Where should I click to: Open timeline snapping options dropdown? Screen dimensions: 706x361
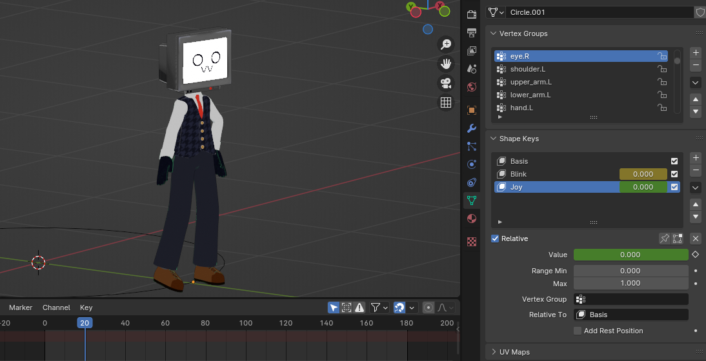411,307
